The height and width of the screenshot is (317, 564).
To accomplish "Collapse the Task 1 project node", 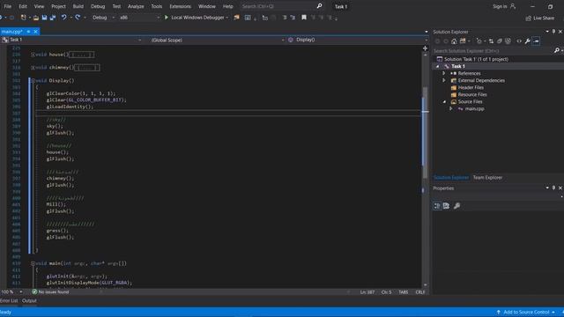I will (x=437, y=67).
